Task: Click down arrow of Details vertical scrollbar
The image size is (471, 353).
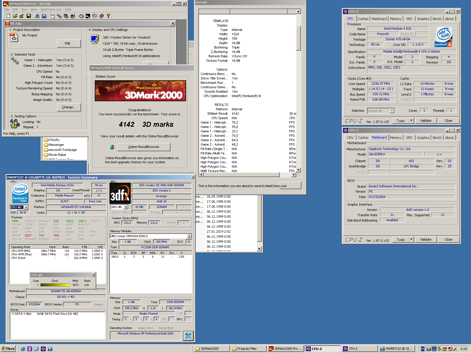Action: [x=298, y=170]
